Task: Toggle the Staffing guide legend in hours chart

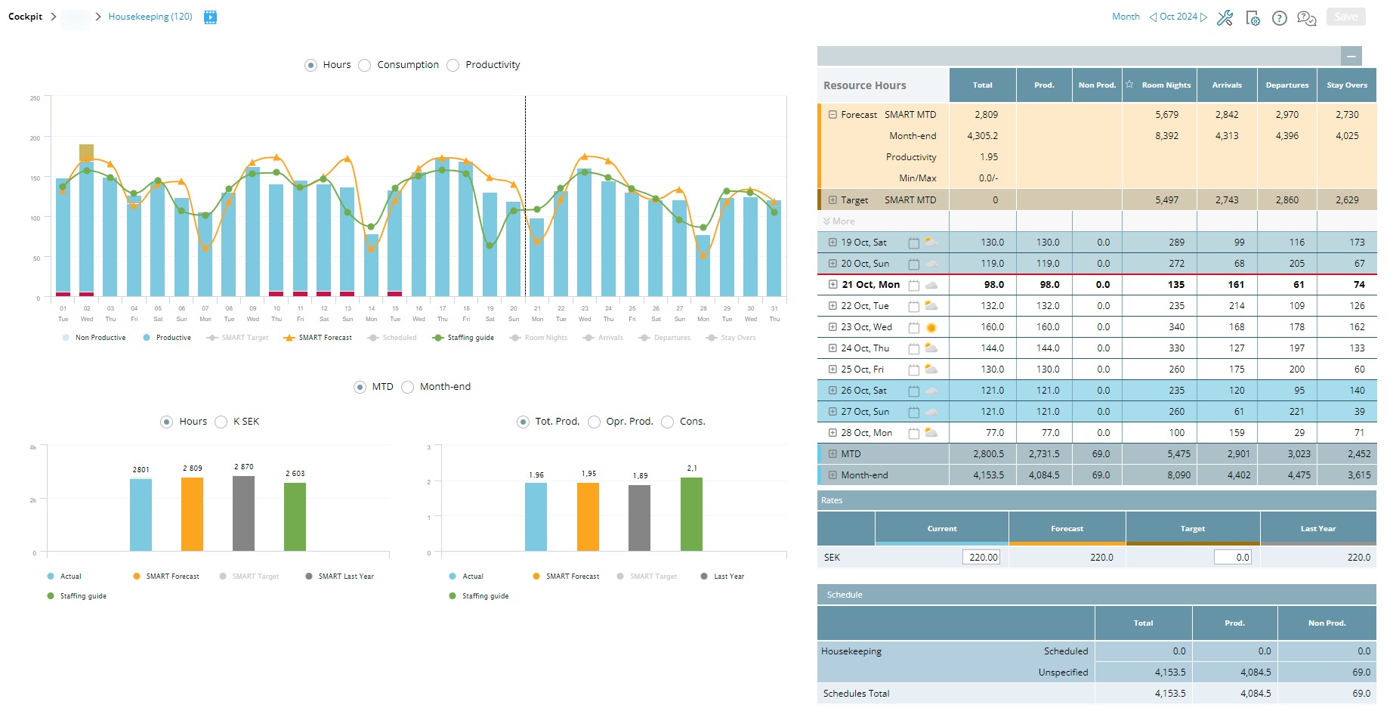Action: coord(463,338)
